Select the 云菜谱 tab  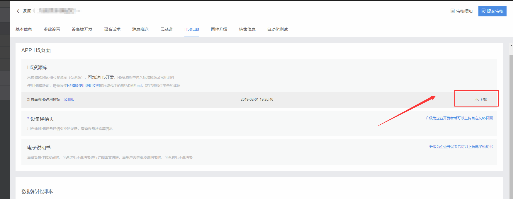(x=167, y=29)
